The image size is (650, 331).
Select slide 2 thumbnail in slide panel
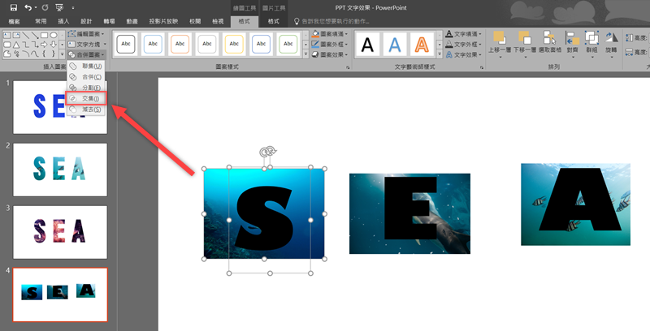pos(60,166)
